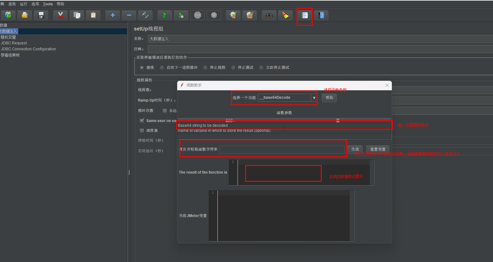Stop the running test icon

[x=197, y=15]
